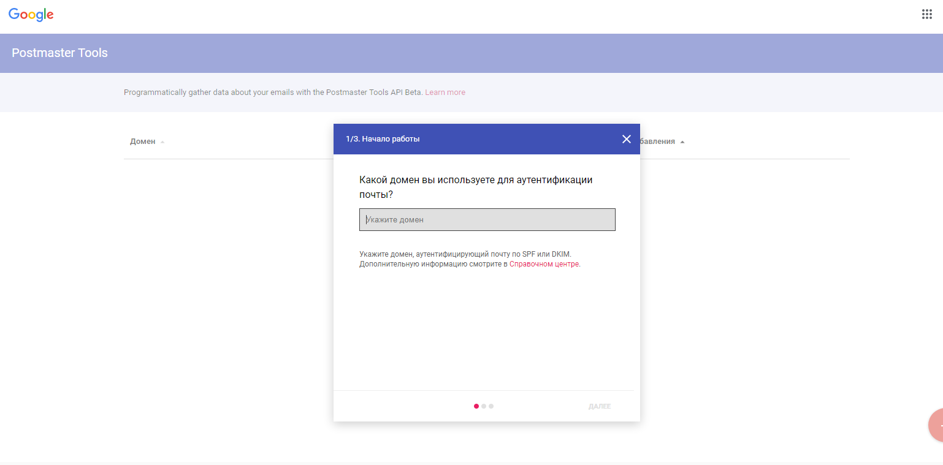Sort by the Домен column header
This screenshot has width=943, height=465.
(143, 142)
